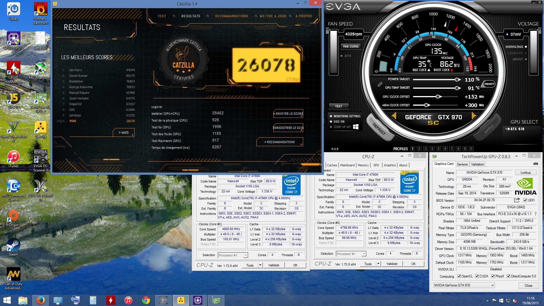The height and width of the screenshot is (306, 544).
Task: Click the Power Target slider handle
Action: (x=457, y=80)
